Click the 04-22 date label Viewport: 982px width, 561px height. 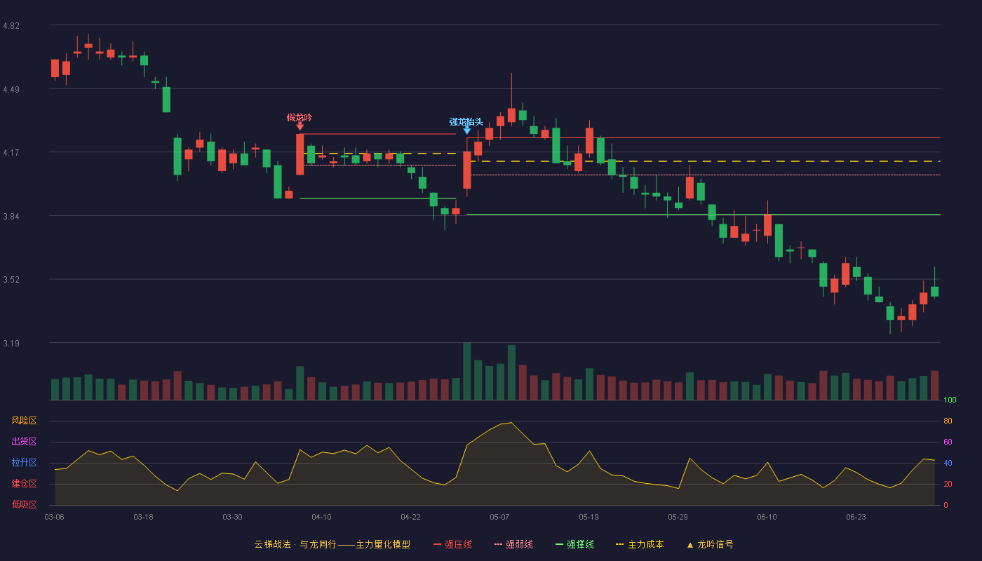click(x=410, y=517)
